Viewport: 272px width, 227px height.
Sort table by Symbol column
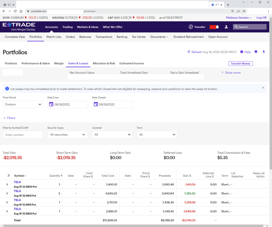(x=20, y=176)
